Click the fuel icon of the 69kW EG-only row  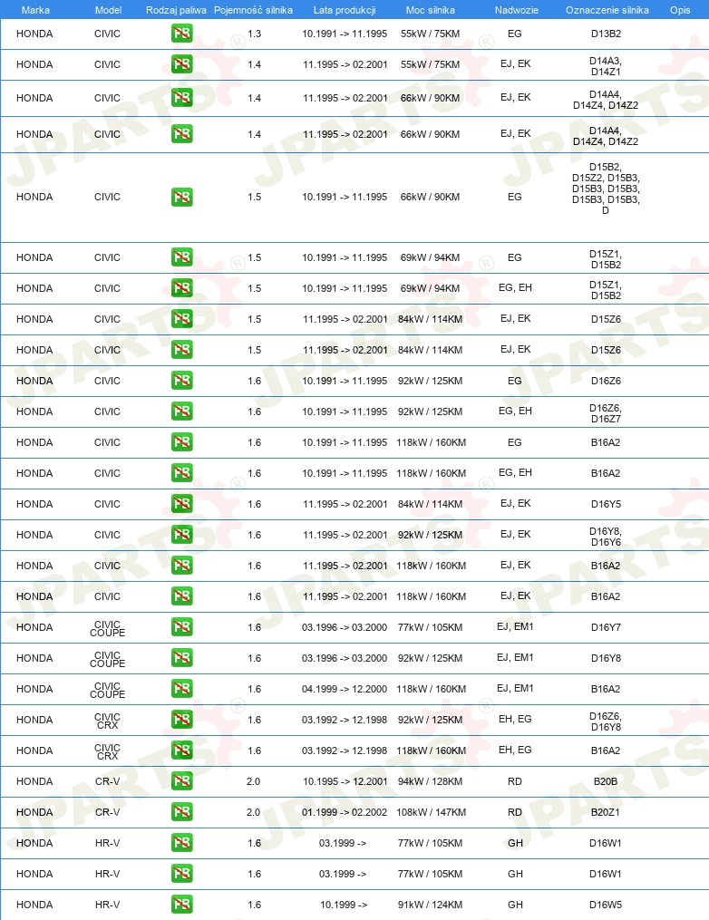coord(182,257)
